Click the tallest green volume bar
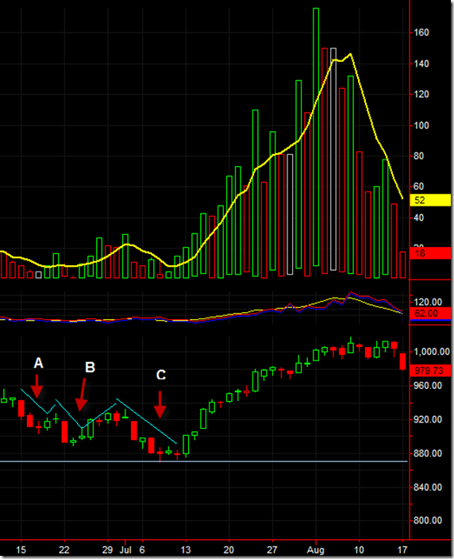Screen dimensions: 454x559 tap(316, 137)
